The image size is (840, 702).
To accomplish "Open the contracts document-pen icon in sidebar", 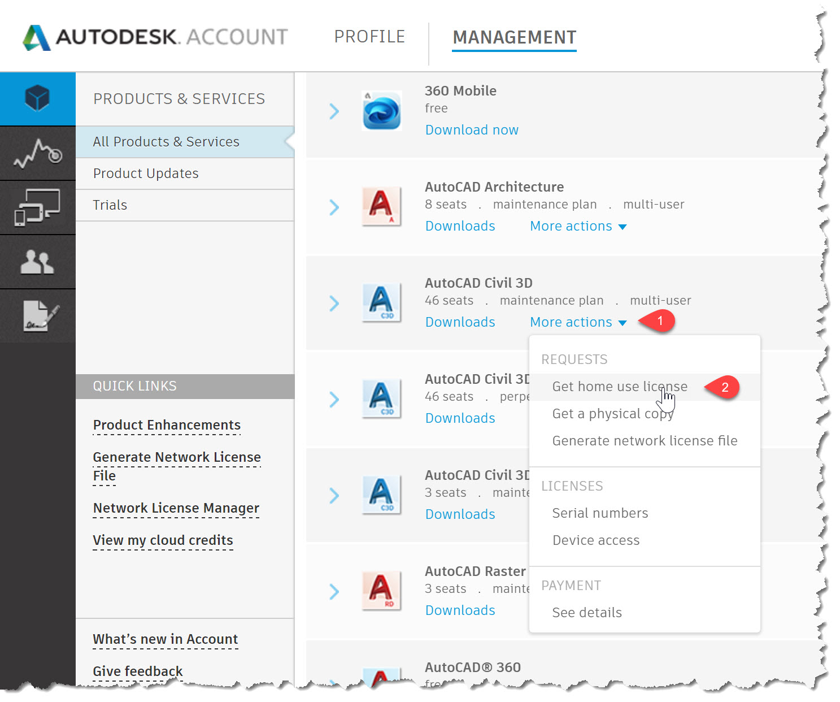I will click(x=37, y=316).
